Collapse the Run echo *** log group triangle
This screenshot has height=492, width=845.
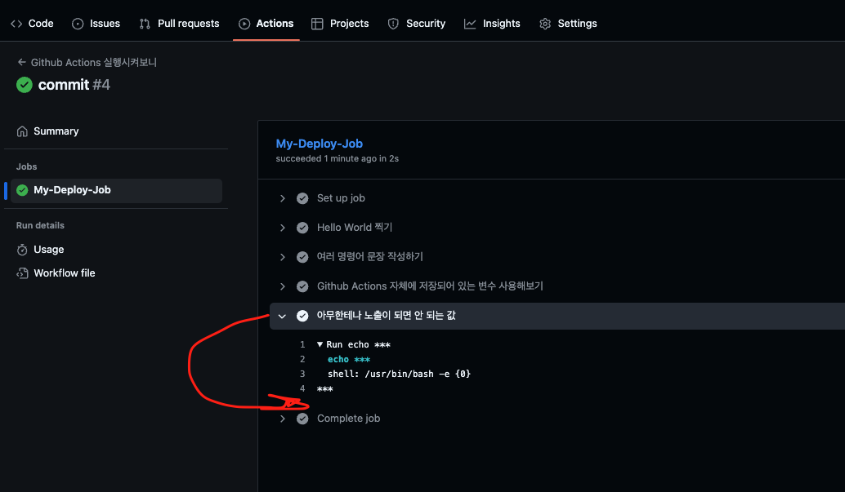pyautogui.click(x=320, y=344)
